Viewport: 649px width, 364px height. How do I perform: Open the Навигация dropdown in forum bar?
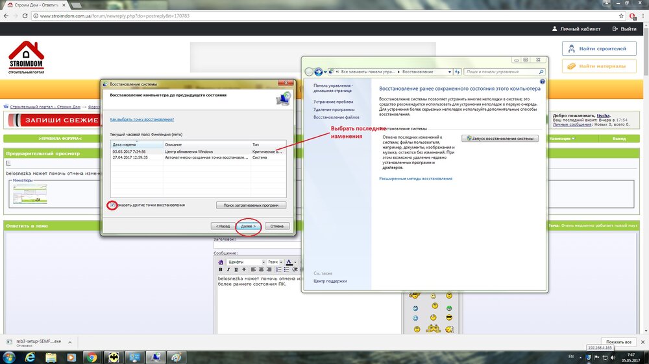pyautogui.click(x=561, y=139)
